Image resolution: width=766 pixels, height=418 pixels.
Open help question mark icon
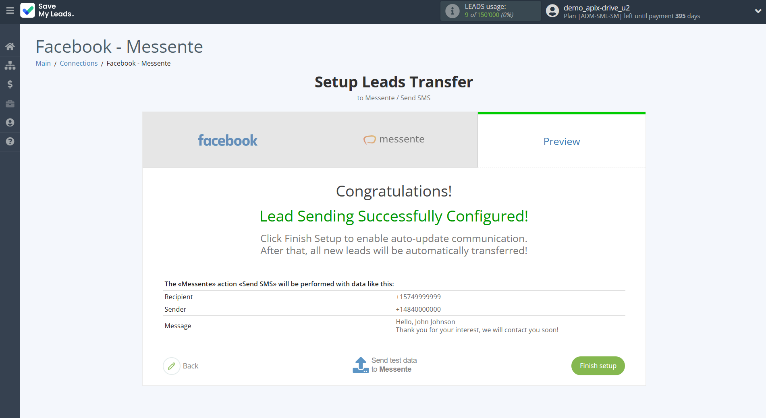[x=10, y=141]
